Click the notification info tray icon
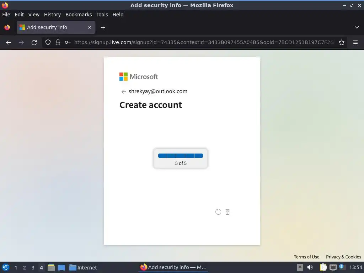The width and height of the screenshot is (364, 273). click(x=342, y=267)
